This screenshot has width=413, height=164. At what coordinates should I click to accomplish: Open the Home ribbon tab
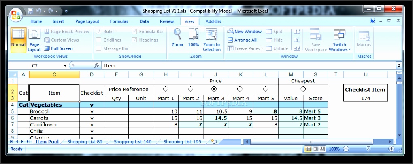(36, 21)
